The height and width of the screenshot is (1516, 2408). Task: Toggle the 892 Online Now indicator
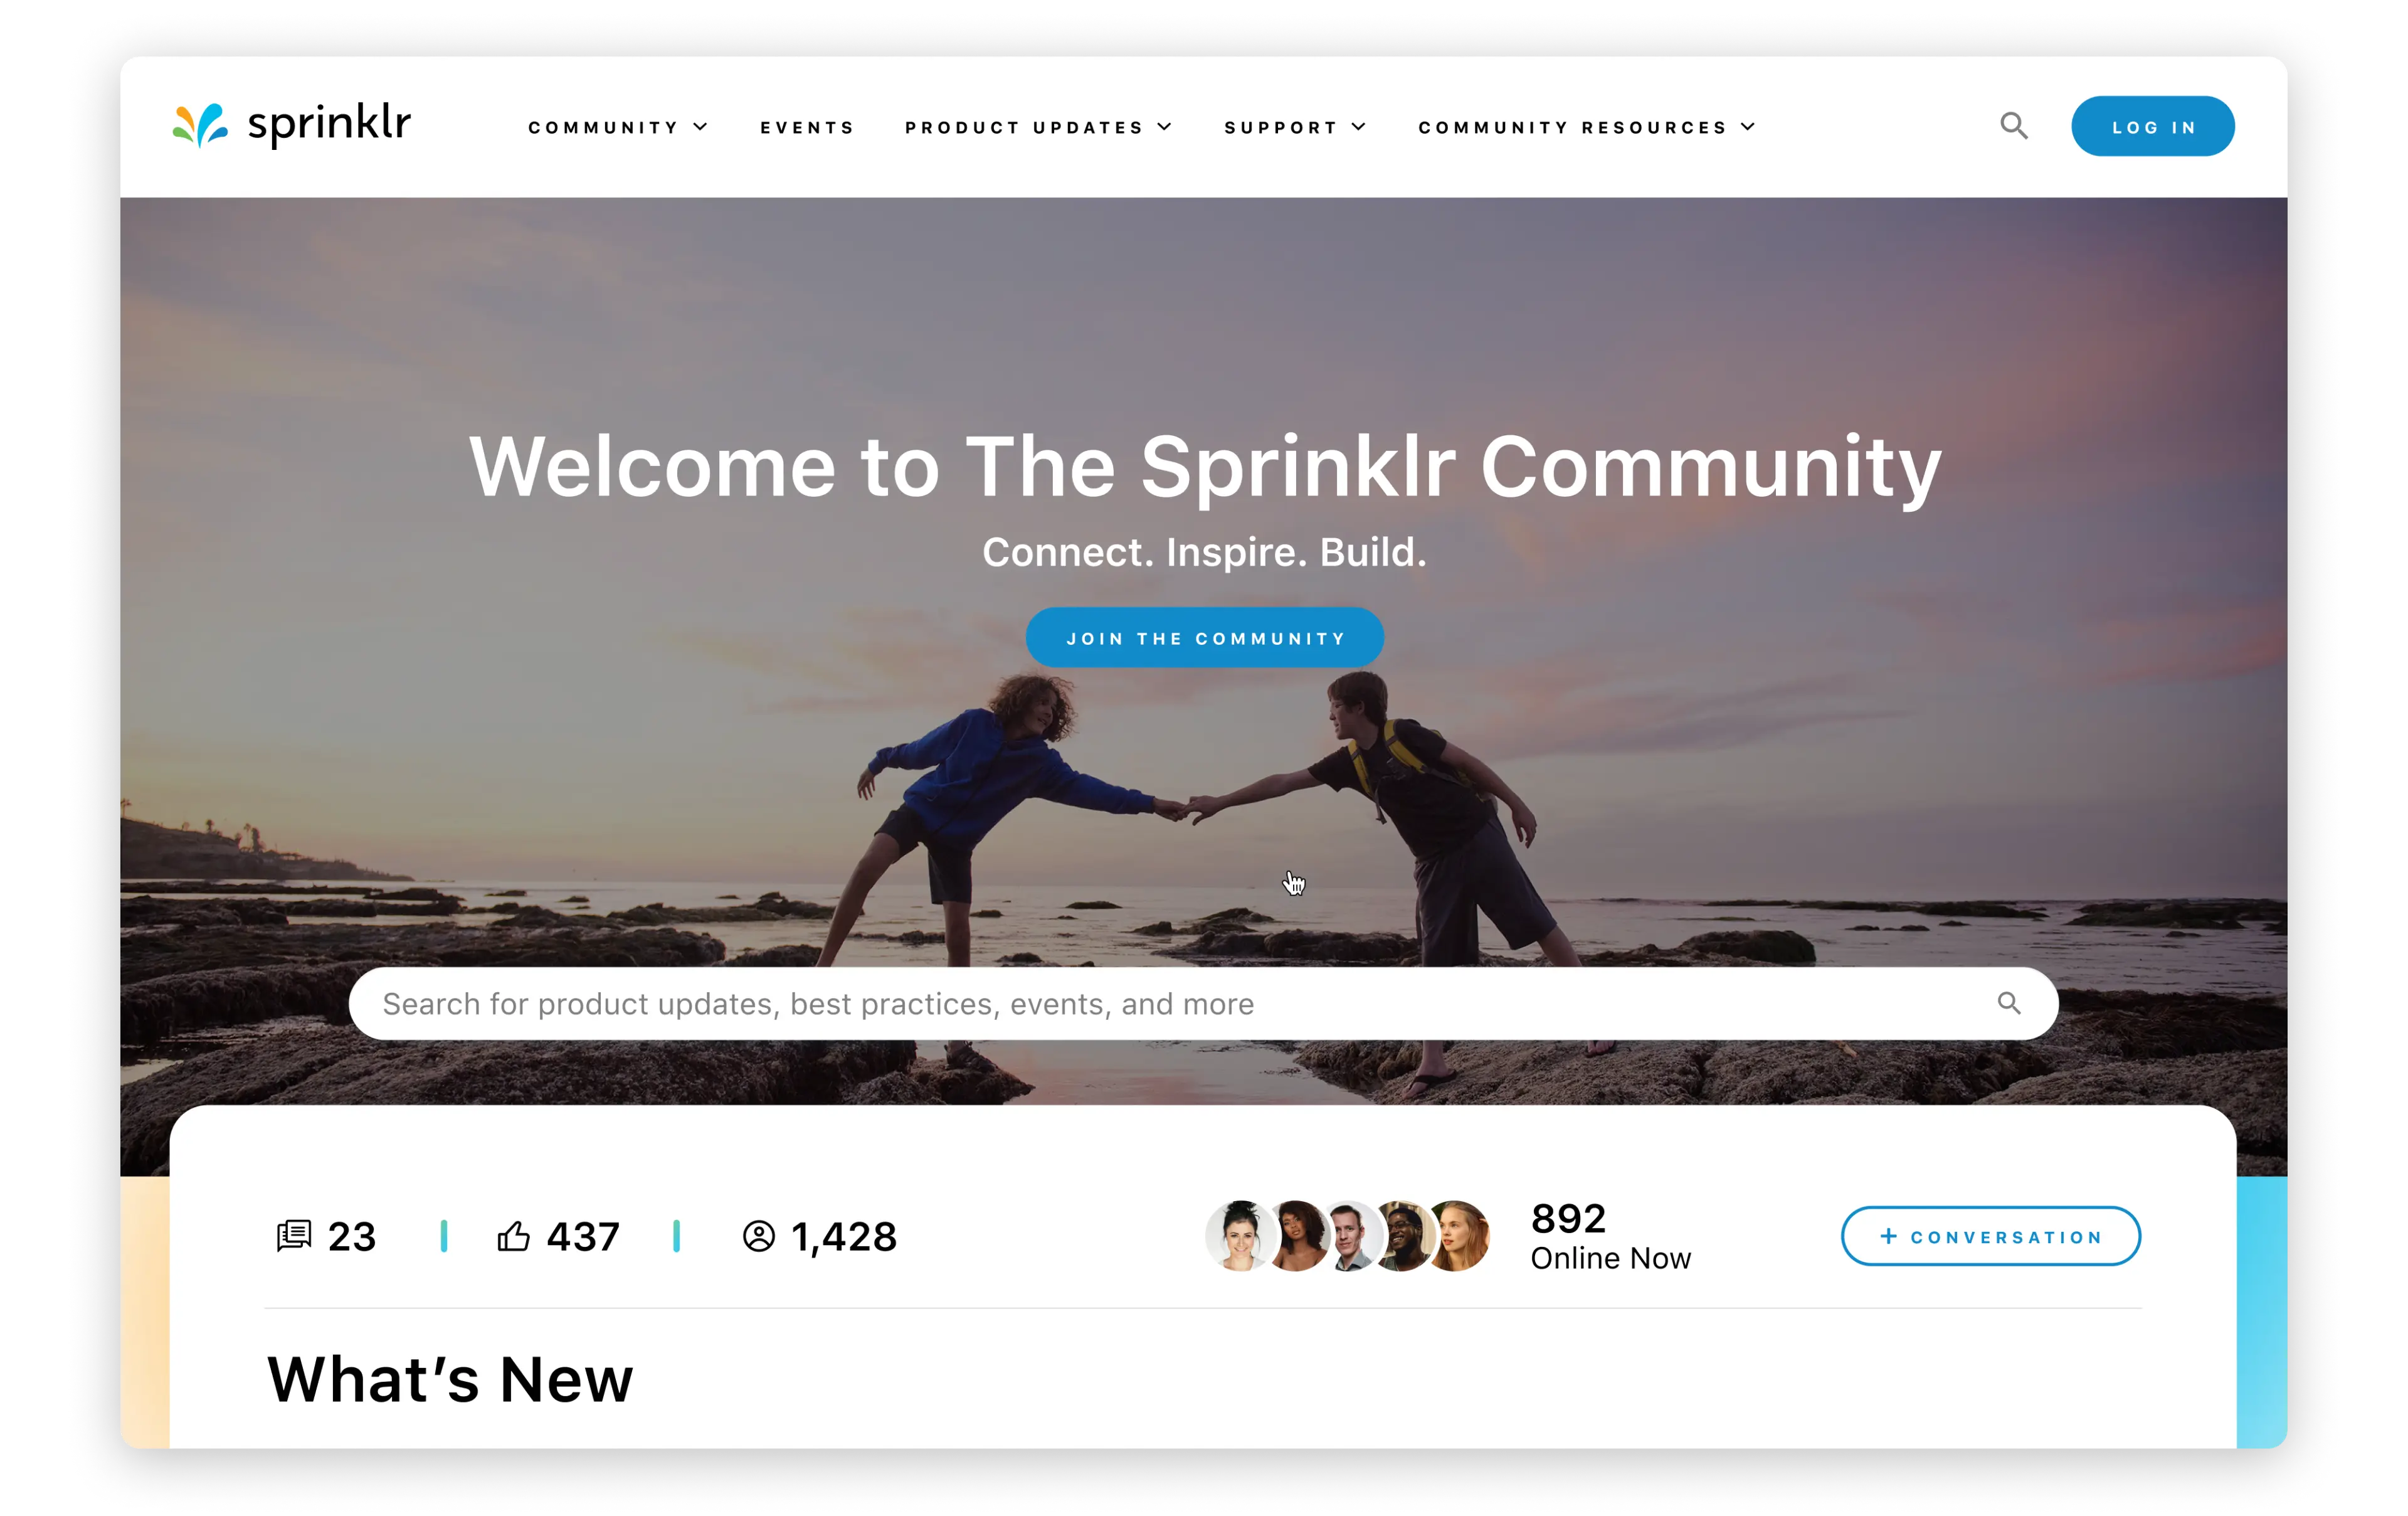tap(1610, 1236)
